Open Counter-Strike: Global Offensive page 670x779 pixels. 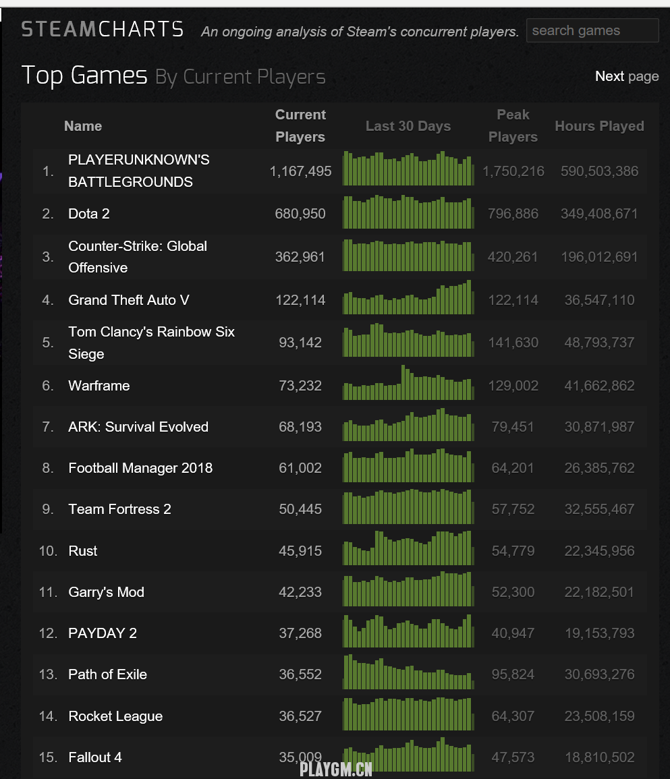[138, 257]
